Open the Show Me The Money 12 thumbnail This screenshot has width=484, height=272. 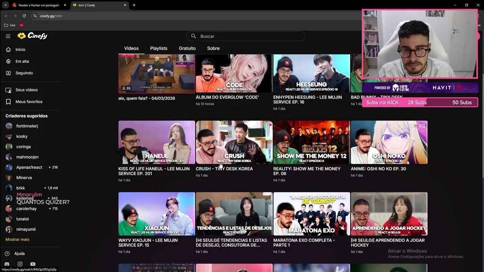(x=312, y=142)
